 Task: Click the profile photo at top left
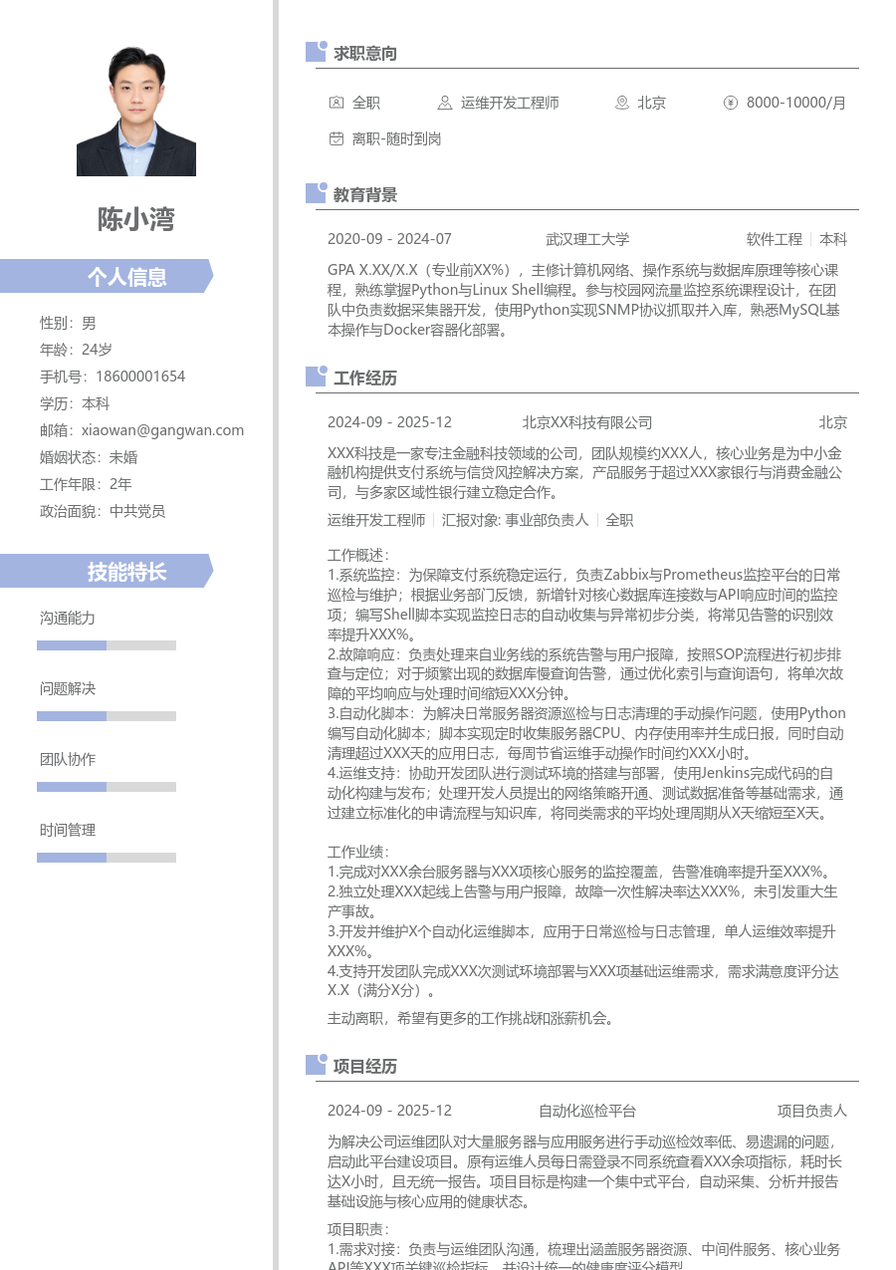click(x=135, y=112)
